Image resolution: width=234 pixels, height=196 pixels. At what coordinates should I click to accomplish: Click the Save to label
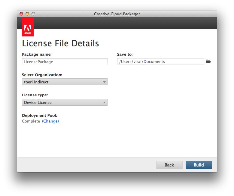point(125,54)
